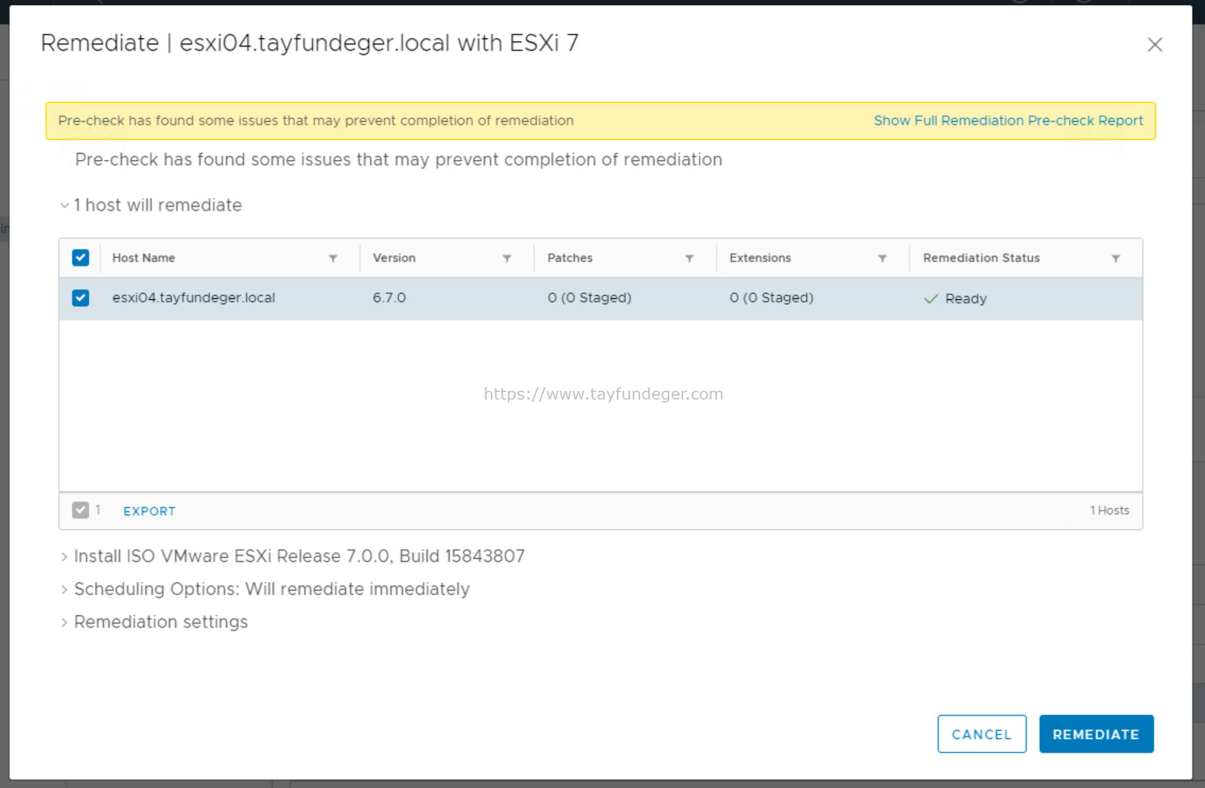Sort by Remediation Status column header
Screen dimensions: 1205x788
point(981,258)
